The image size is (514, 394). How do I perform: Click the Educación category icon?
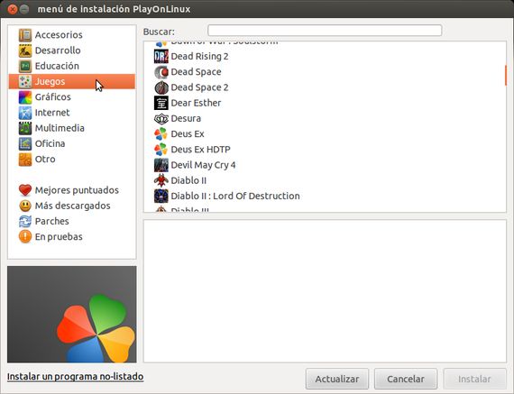(x=25, y=66)
